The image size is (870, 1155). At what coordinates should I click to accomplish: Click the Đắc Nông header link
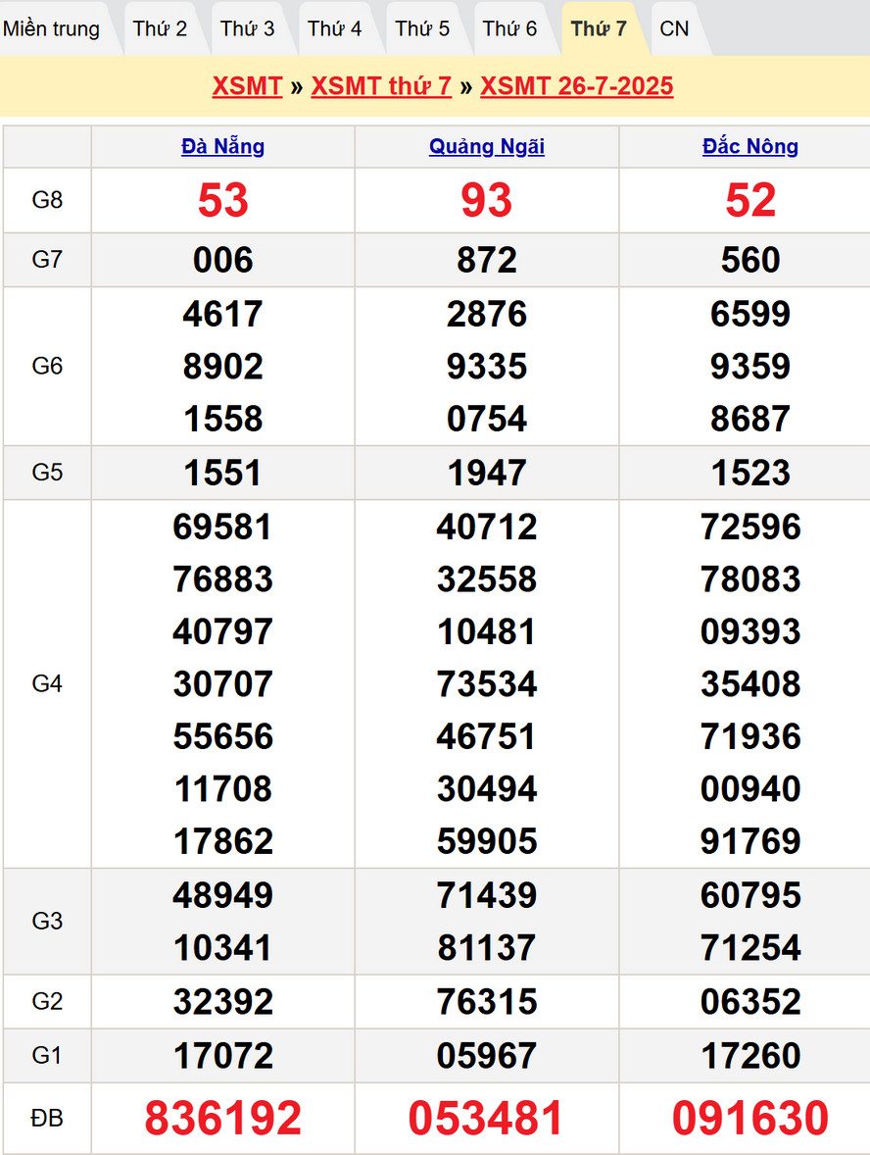750,147
